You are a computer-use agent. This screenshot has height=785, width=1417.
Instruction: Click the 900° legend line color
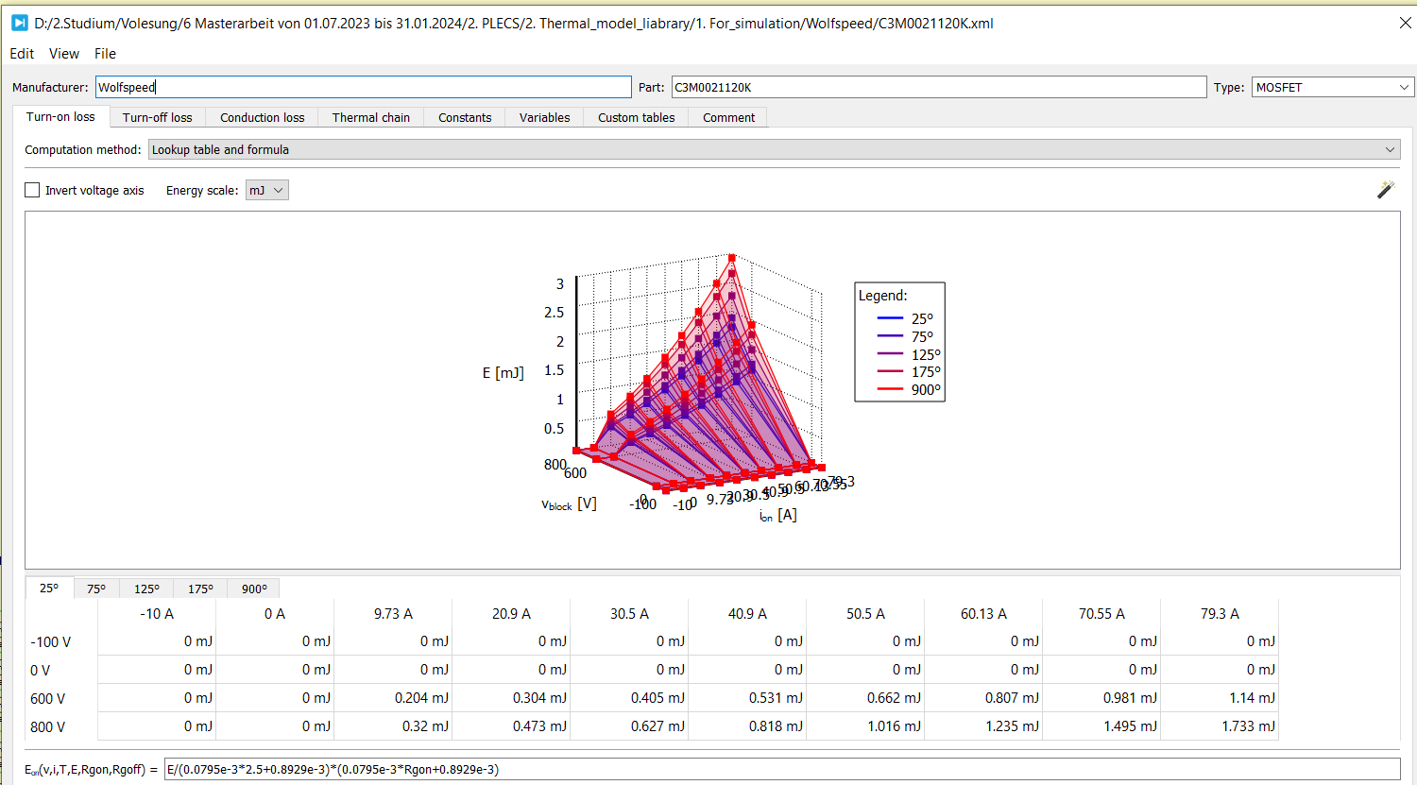click(x=890, y=389)
